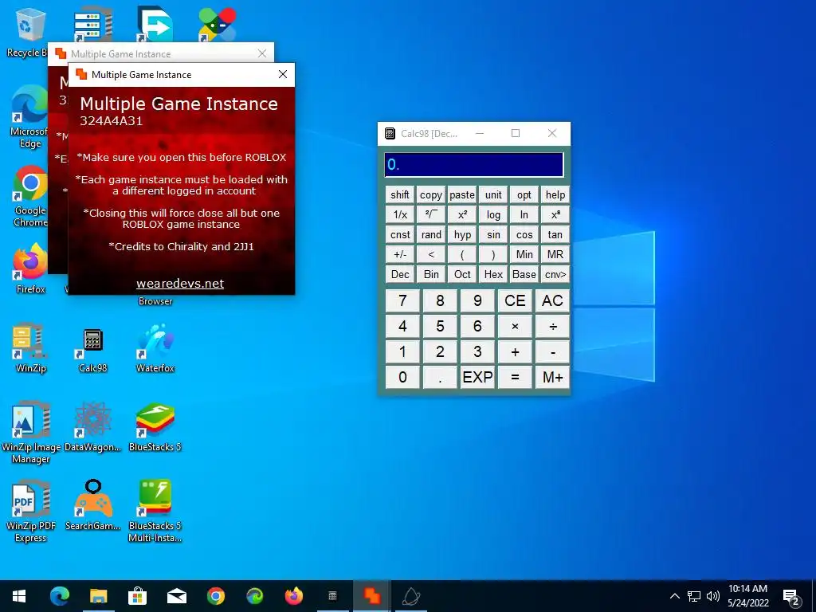The height and width of the screenshot is (612, 816).
Task: Close the front Multiple Game Instance window
Action: (283, 74)
